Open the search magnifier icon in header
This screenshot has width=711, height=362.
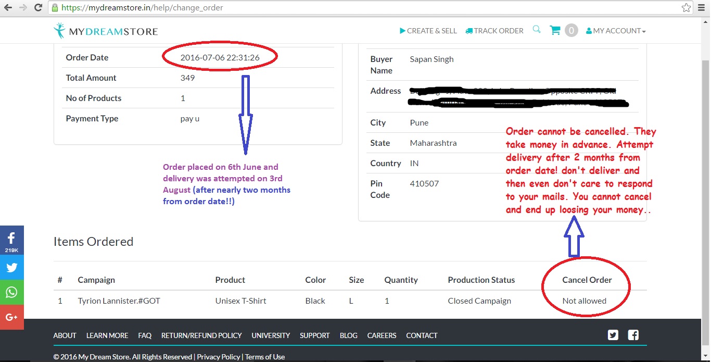537,30
